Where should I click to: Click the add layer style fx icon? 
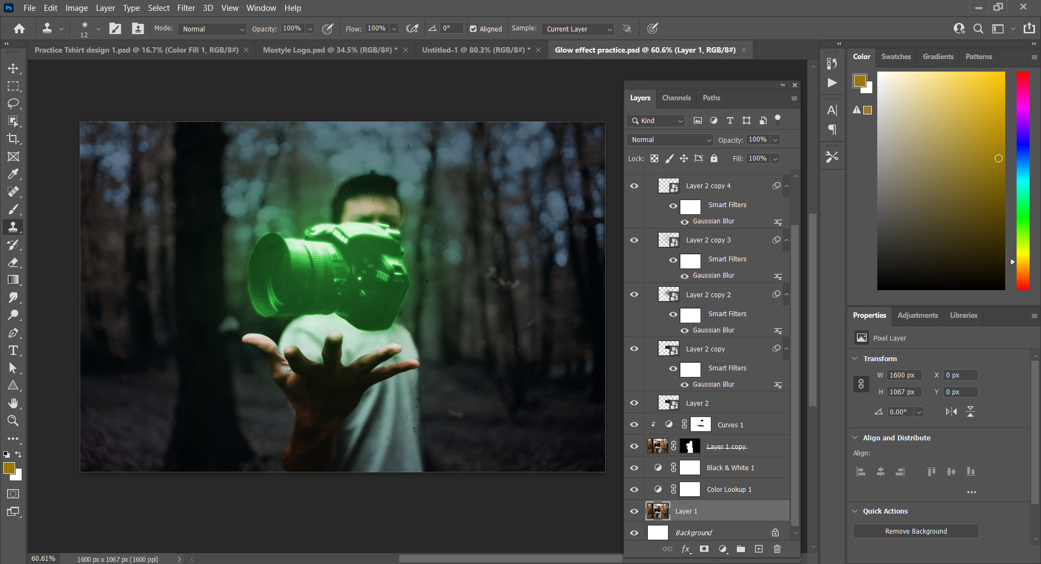pyautogui.click(x=686, y=549)
